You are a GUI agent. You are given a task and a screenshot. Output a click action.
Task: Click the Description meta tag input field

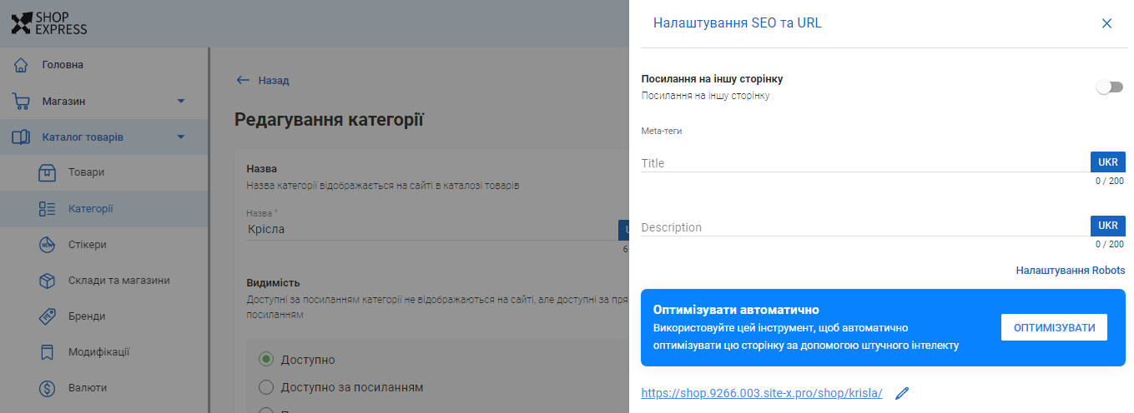pos(865,226)
